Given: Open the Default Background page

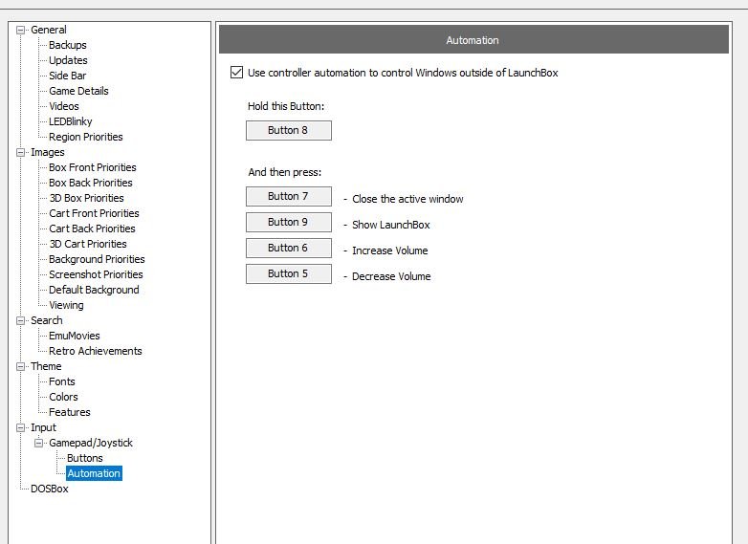Looking at the screenshot, I should coord(94,290).
